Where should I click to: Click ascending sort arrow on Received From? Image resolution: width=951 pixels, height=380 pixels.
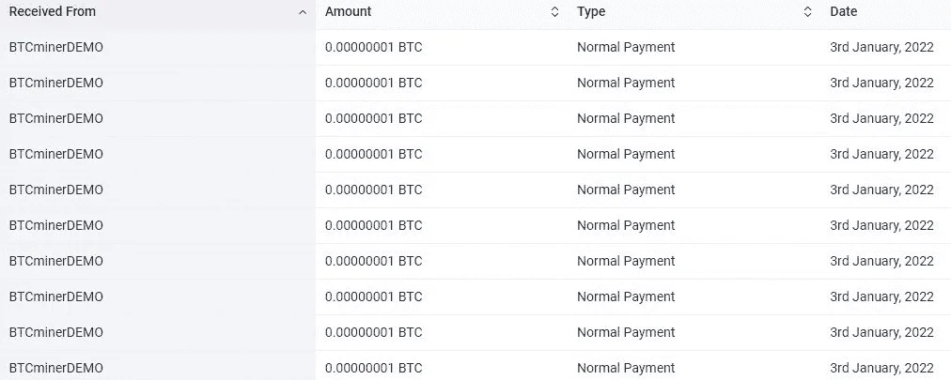(x=303, y=12)
